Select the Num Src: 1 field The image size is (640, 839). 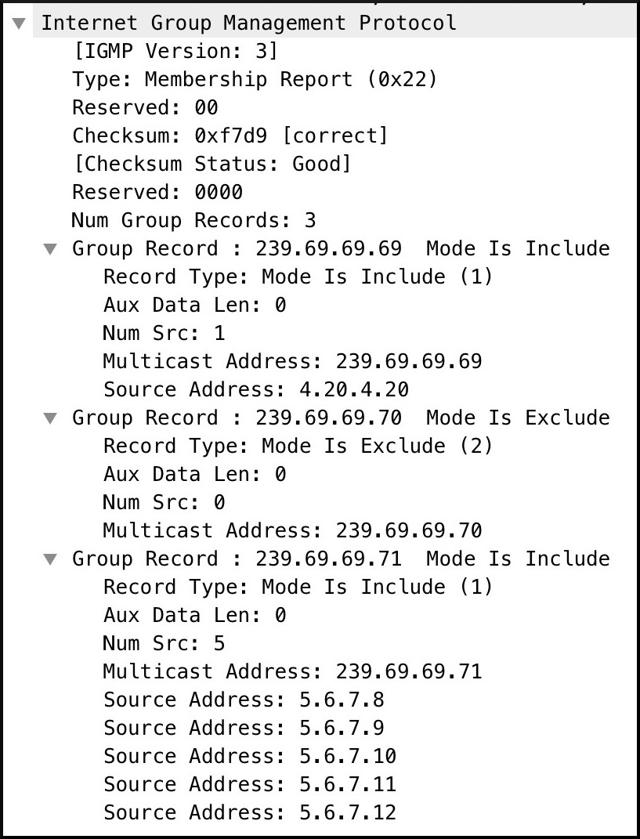[164, 334]
